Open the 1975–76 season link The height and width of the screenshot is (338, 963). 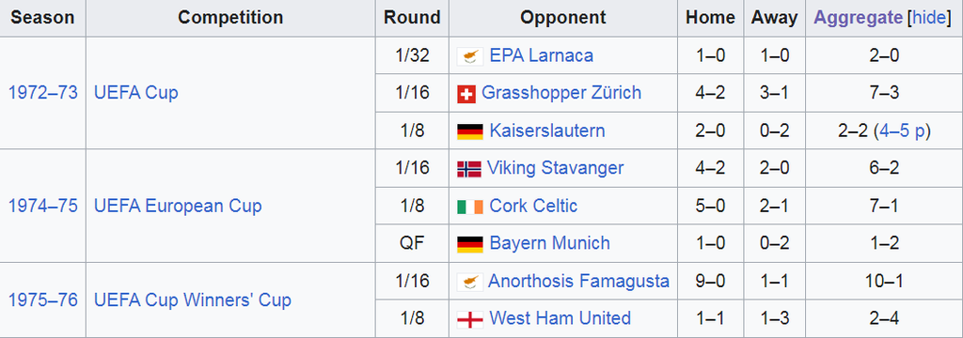(x=43, y=300)
